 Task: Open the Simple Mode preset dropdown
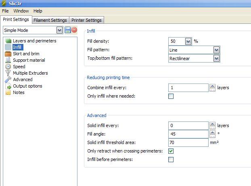coord(59,30)
